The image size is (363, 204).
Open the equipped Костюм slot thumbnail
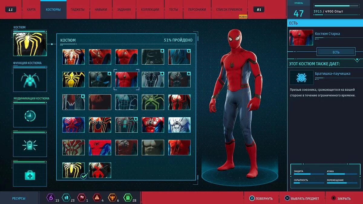tap(30, 44)
